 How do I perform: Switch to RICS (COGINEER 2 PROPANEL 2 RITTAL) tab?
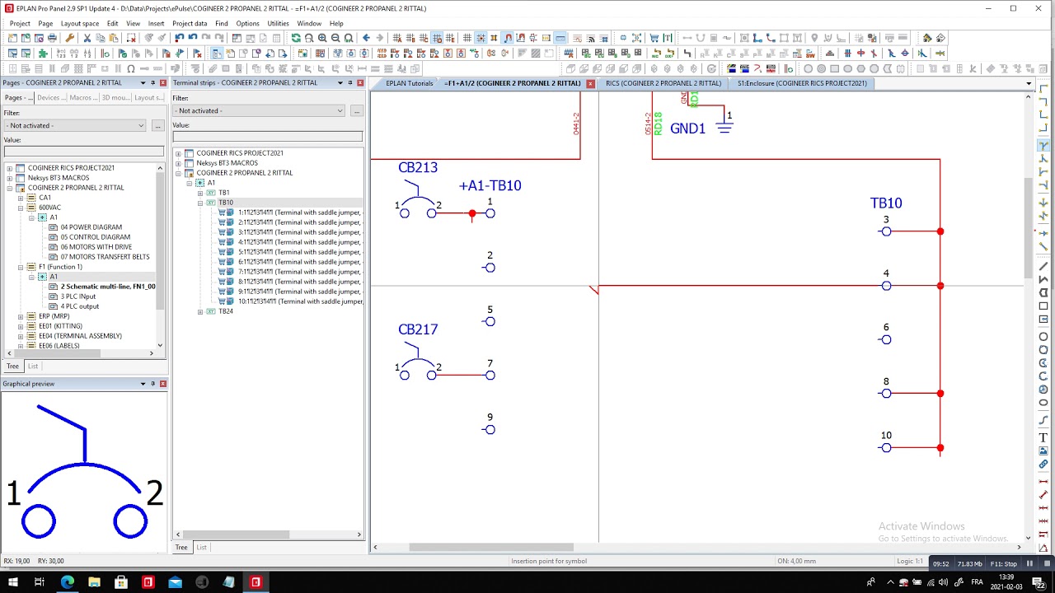click(663, 83)
